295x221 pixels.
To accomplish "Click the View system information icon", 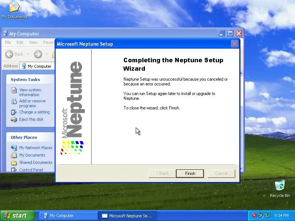I will point(14,90).
